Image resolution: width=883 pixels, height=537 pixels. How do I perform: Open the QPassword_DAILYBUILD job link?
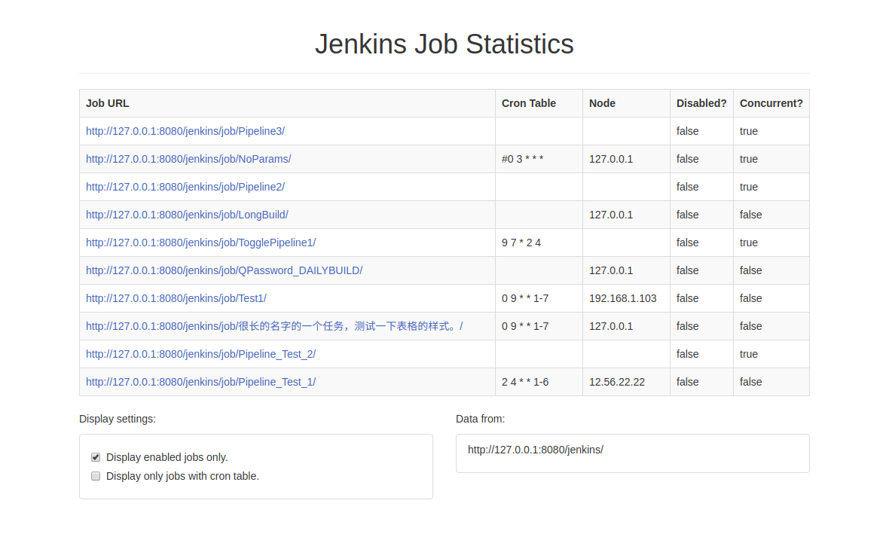coord(224,270)
